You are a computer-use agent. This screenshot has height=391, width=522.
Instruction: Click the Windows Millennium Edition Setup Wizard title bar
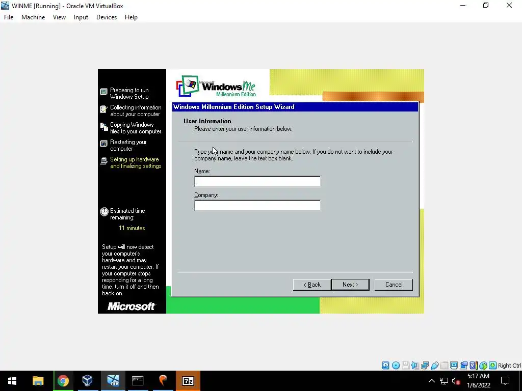point(295,107)
